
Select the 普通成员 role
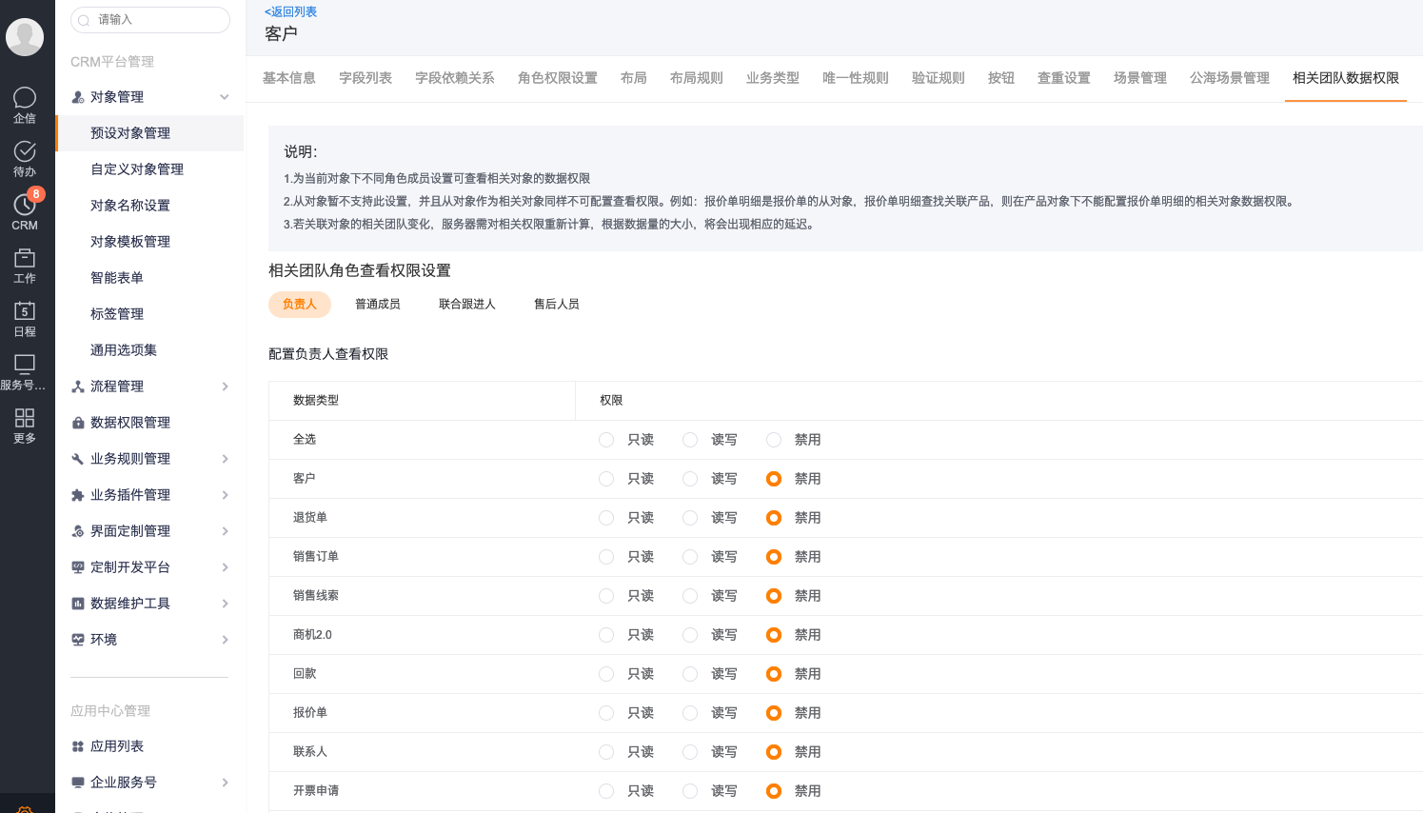tap(378, 305)
